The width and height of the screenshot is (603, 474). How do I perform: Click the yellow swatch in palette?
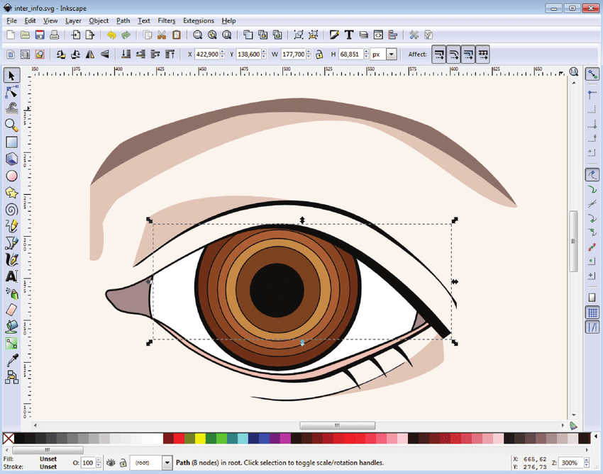(200, 439)
